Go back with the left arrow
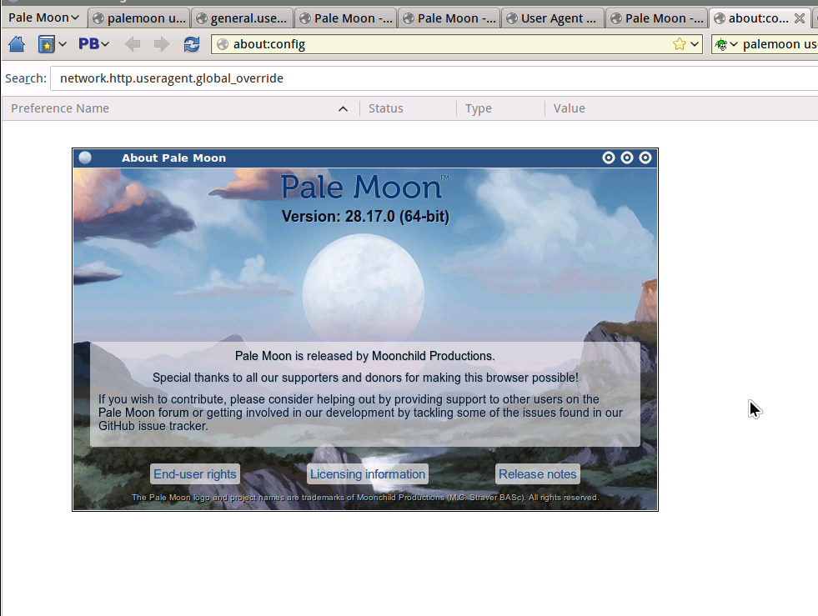Viewport: 818px width, 616px height. [x=132, y=44]
